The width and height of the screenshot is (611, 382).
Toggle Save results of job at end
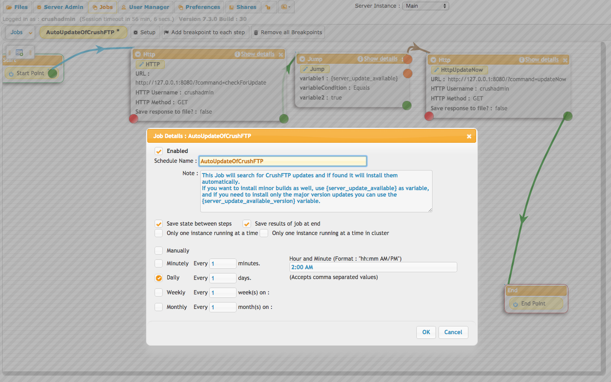pos(247,224)
